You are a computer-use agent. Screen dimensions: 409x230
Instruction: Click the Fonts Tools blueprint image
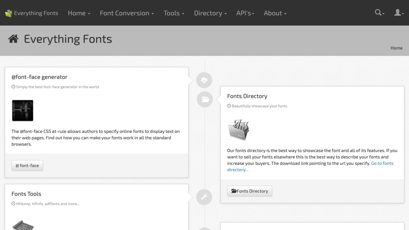[23, 225]
